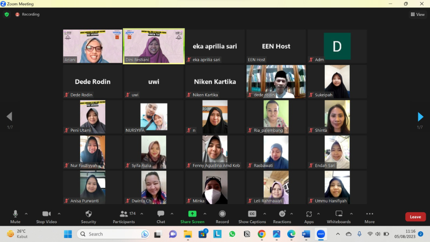
Task: Open WhatsApp from taskbar
Action: [x=232, y=234]
